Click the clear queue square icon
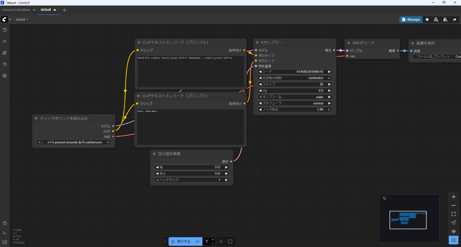461x247 pixels. point(230,241)
